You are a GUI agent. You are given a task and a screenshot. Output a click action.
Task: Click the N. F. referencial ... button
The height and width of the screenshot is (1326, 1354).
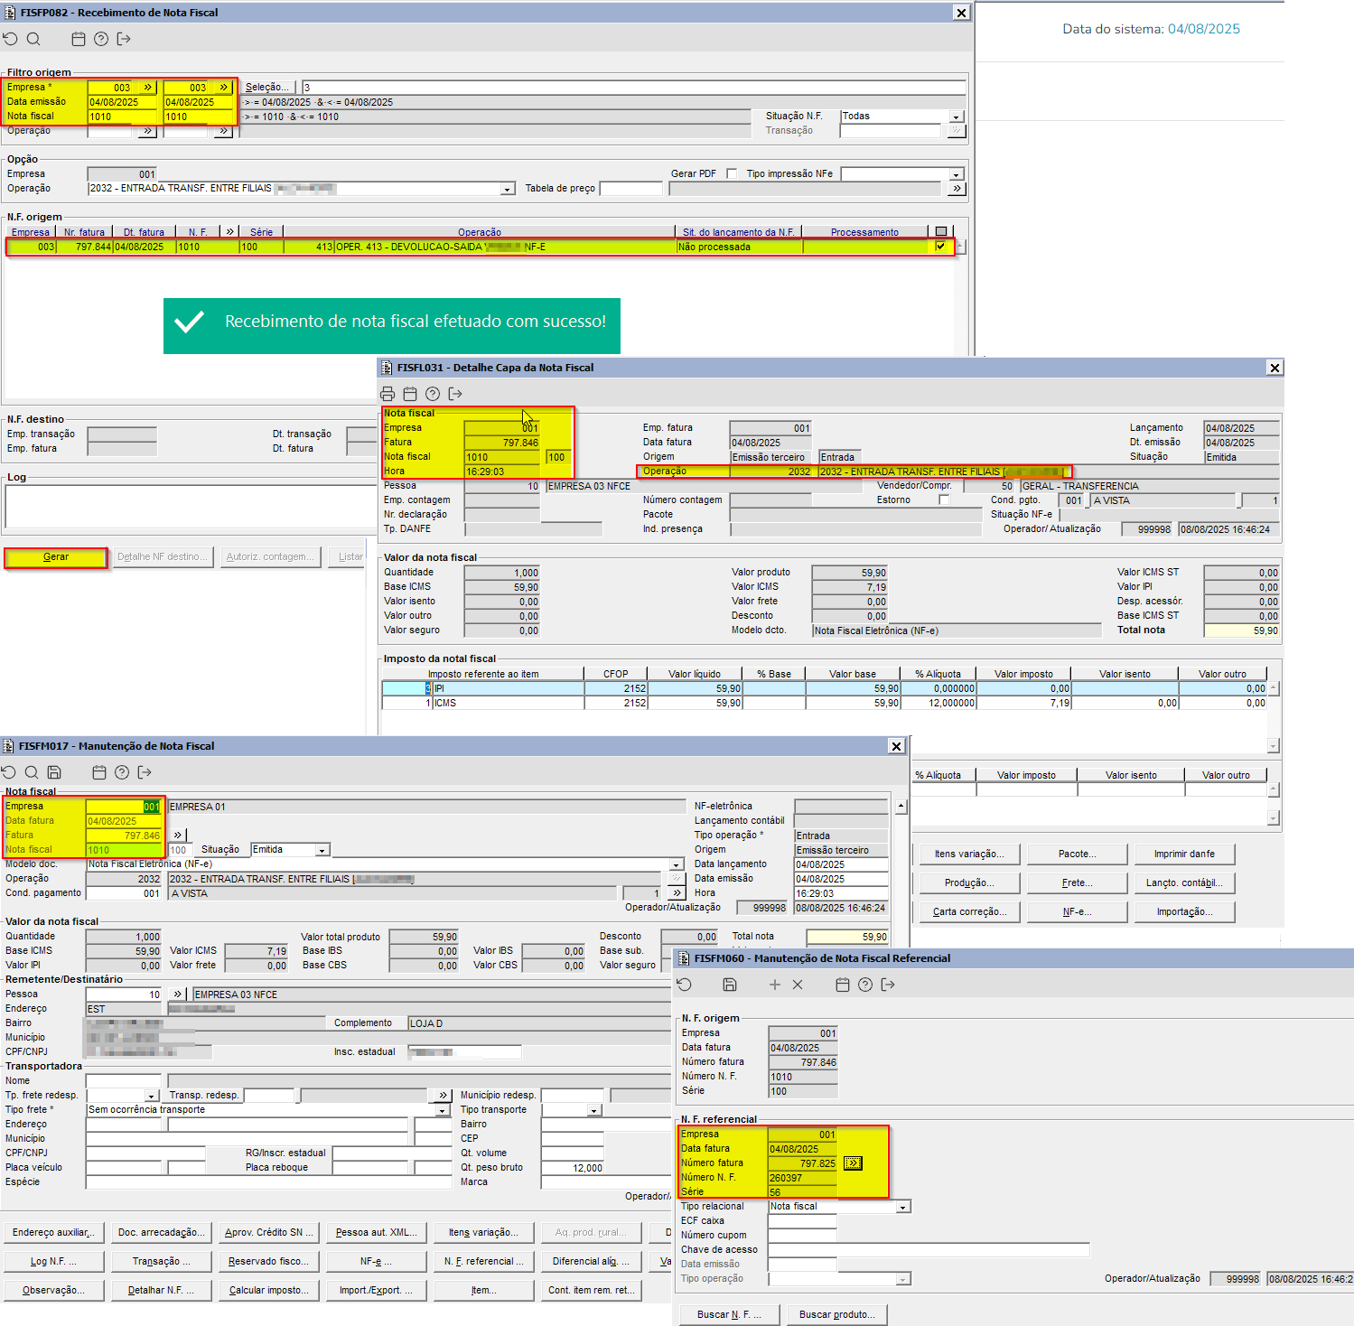coord(483,1262)
